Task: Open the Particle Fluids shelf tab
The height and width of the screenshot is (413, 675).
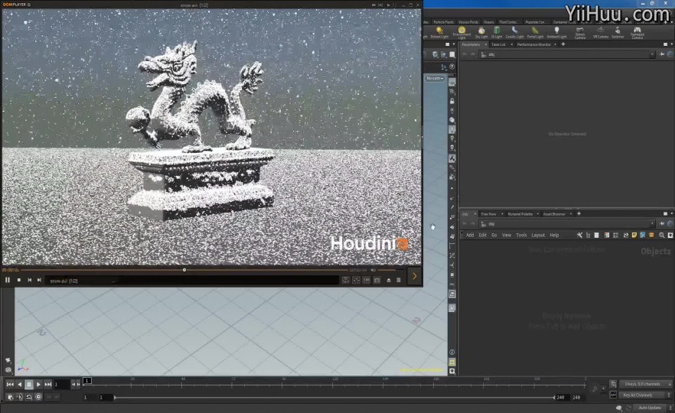Action: pyautogui.click(x=443, y=22)
